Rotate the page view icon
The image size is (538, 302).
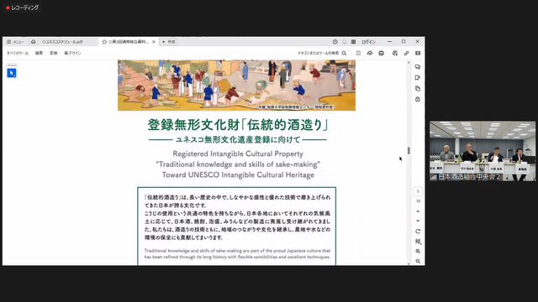tap(418, 232)
